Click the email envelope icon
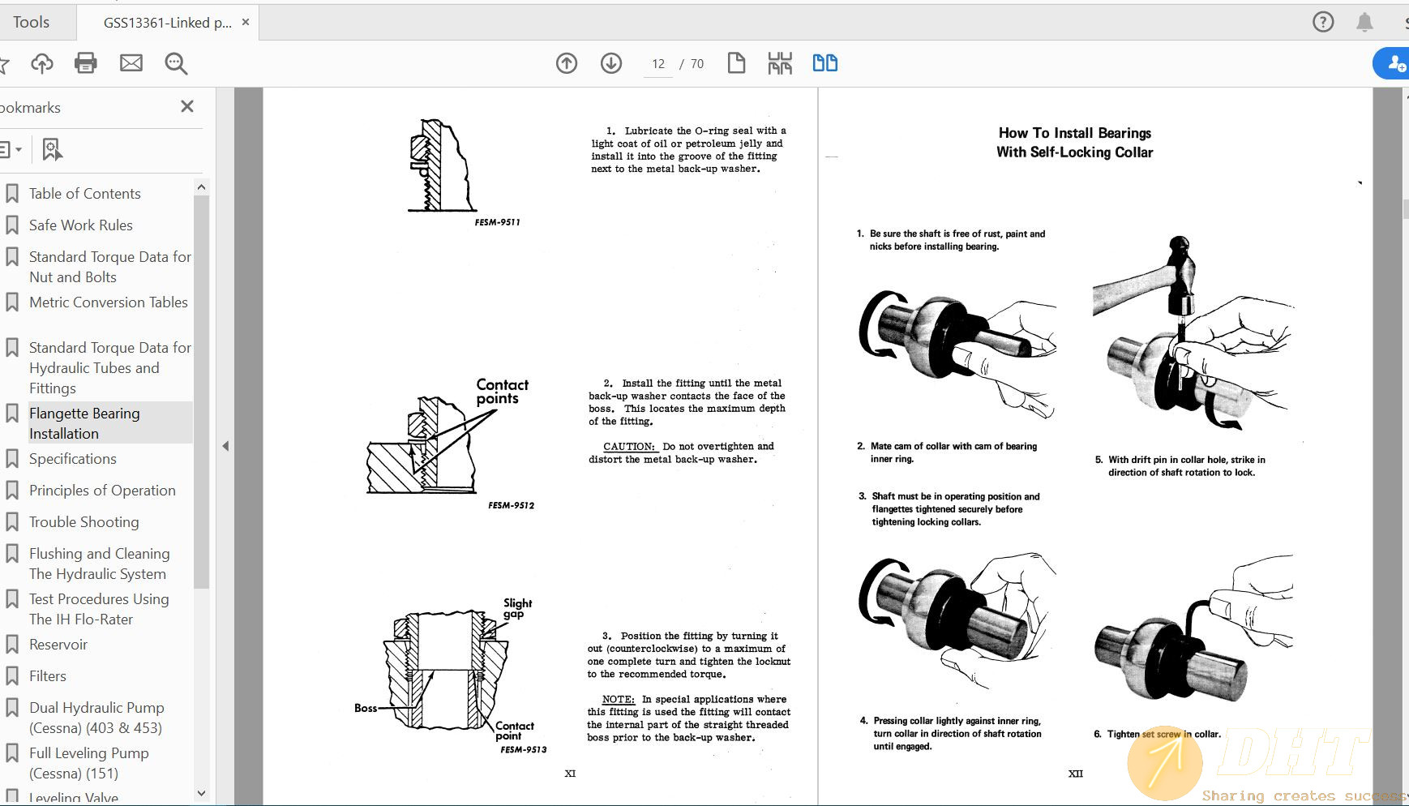The width and height of the screenshot is (1409, 806). pos(131,63)
